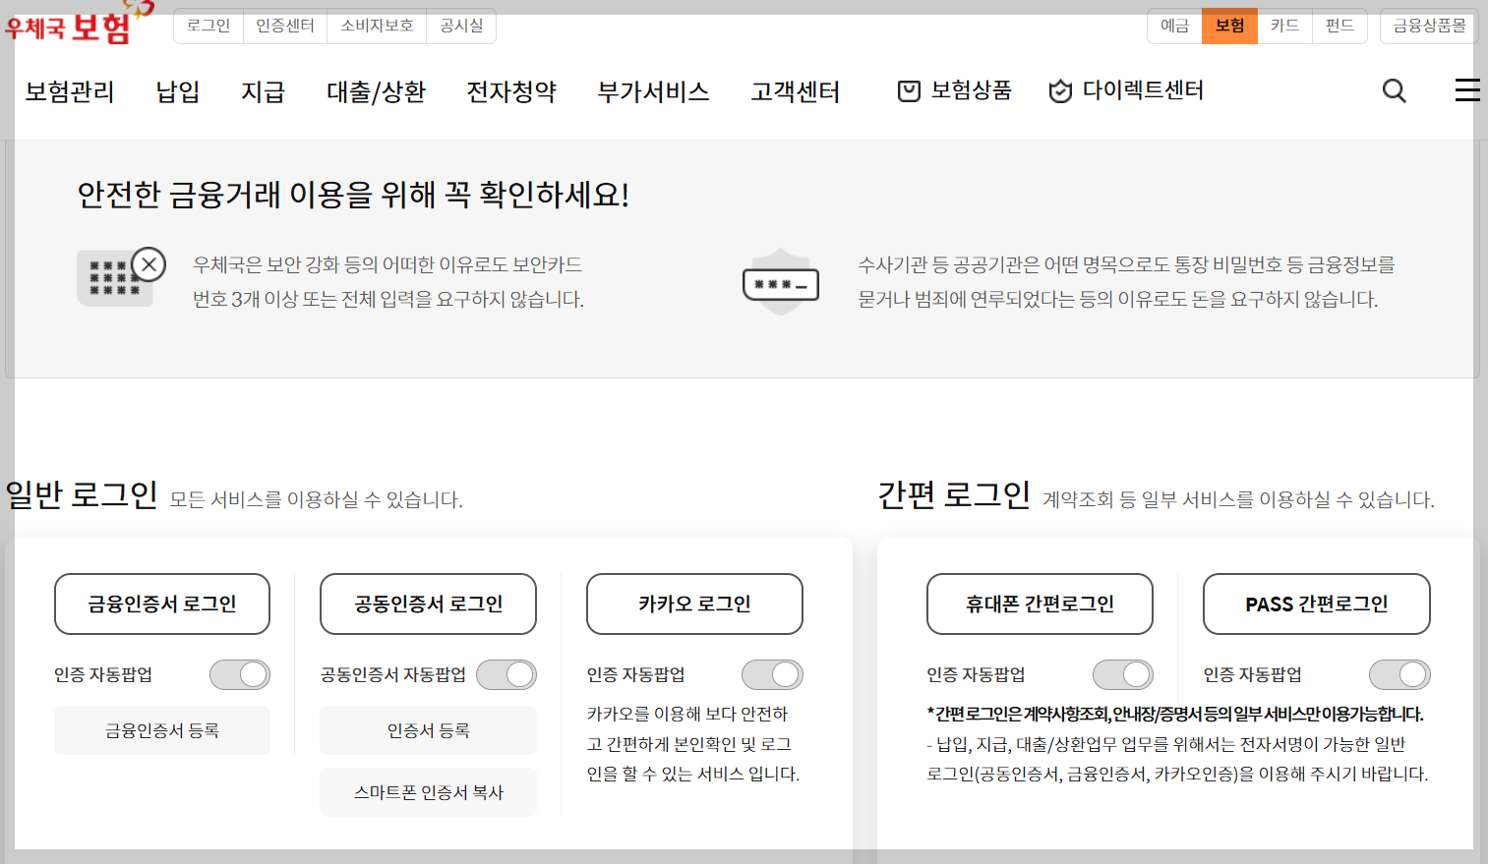This screenshot has width=1488, height=864.
Task: Click the 스마트폰 인증서 복사 button
Action: 428,791
